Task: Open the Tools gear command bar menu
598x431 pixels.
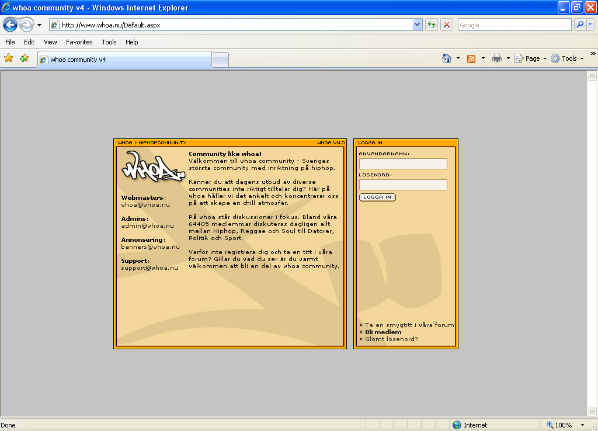Action: [568, 58]
